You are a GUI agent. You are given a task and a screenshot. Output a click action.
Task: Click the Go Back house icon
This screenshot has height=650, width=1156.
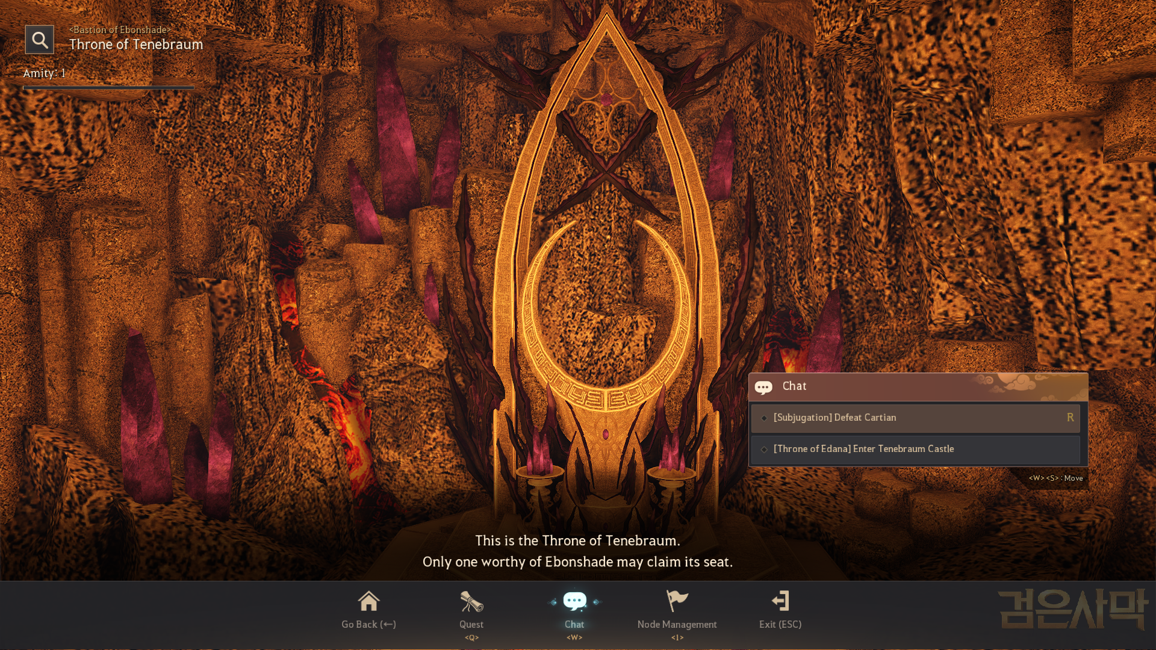368,601
